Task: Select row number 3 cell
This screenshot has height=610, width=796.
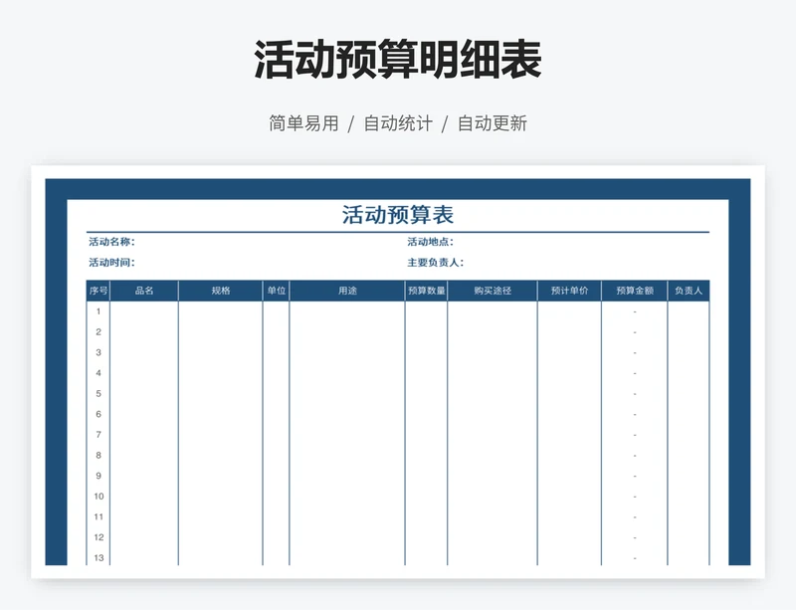Action: (99, 352)
